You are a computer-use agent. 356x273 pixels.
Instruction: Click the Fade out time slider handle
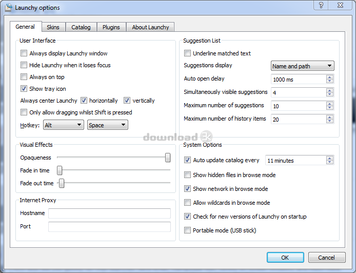coord(62,183)
